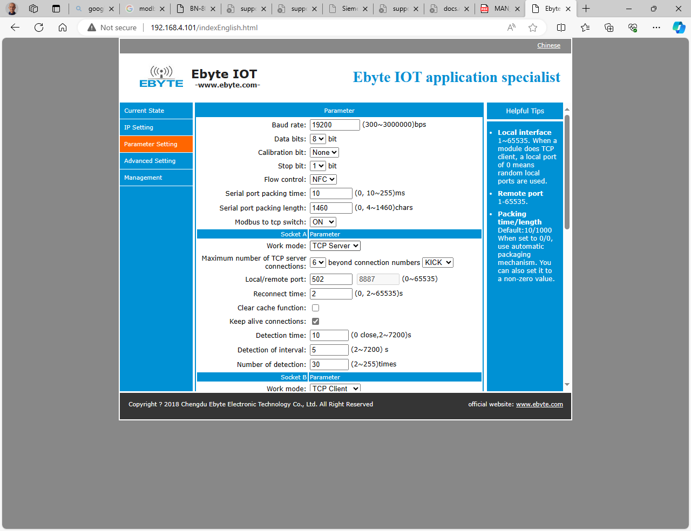Open the Current State menu
Screen dimensions: 691x531
click(156, 111)
